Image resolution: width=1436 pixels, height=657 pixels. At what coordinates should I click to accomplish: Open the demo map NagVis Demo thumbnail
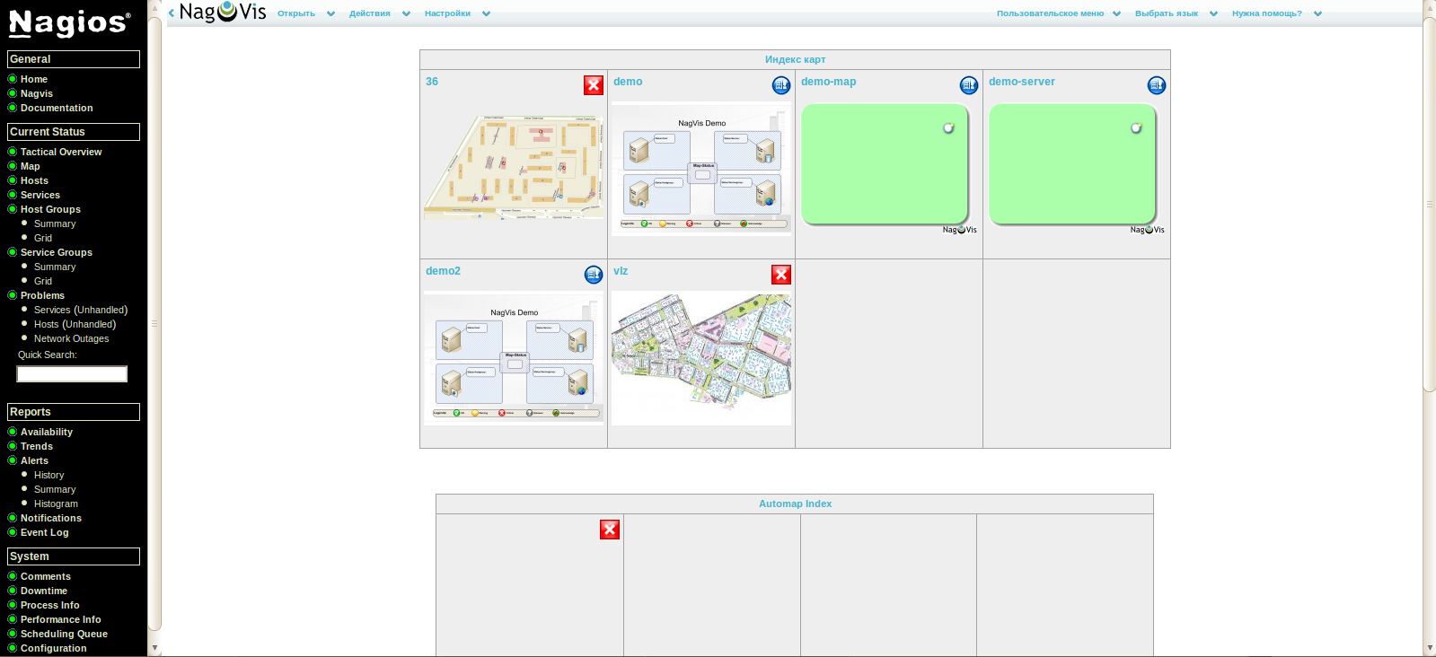(701, 170)
